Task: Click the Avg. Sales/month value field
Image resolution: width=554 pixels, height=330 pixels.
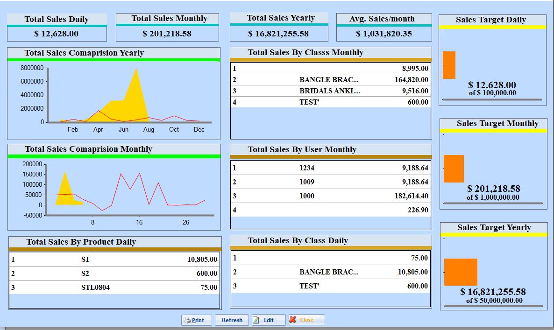Action: [384, 34]
